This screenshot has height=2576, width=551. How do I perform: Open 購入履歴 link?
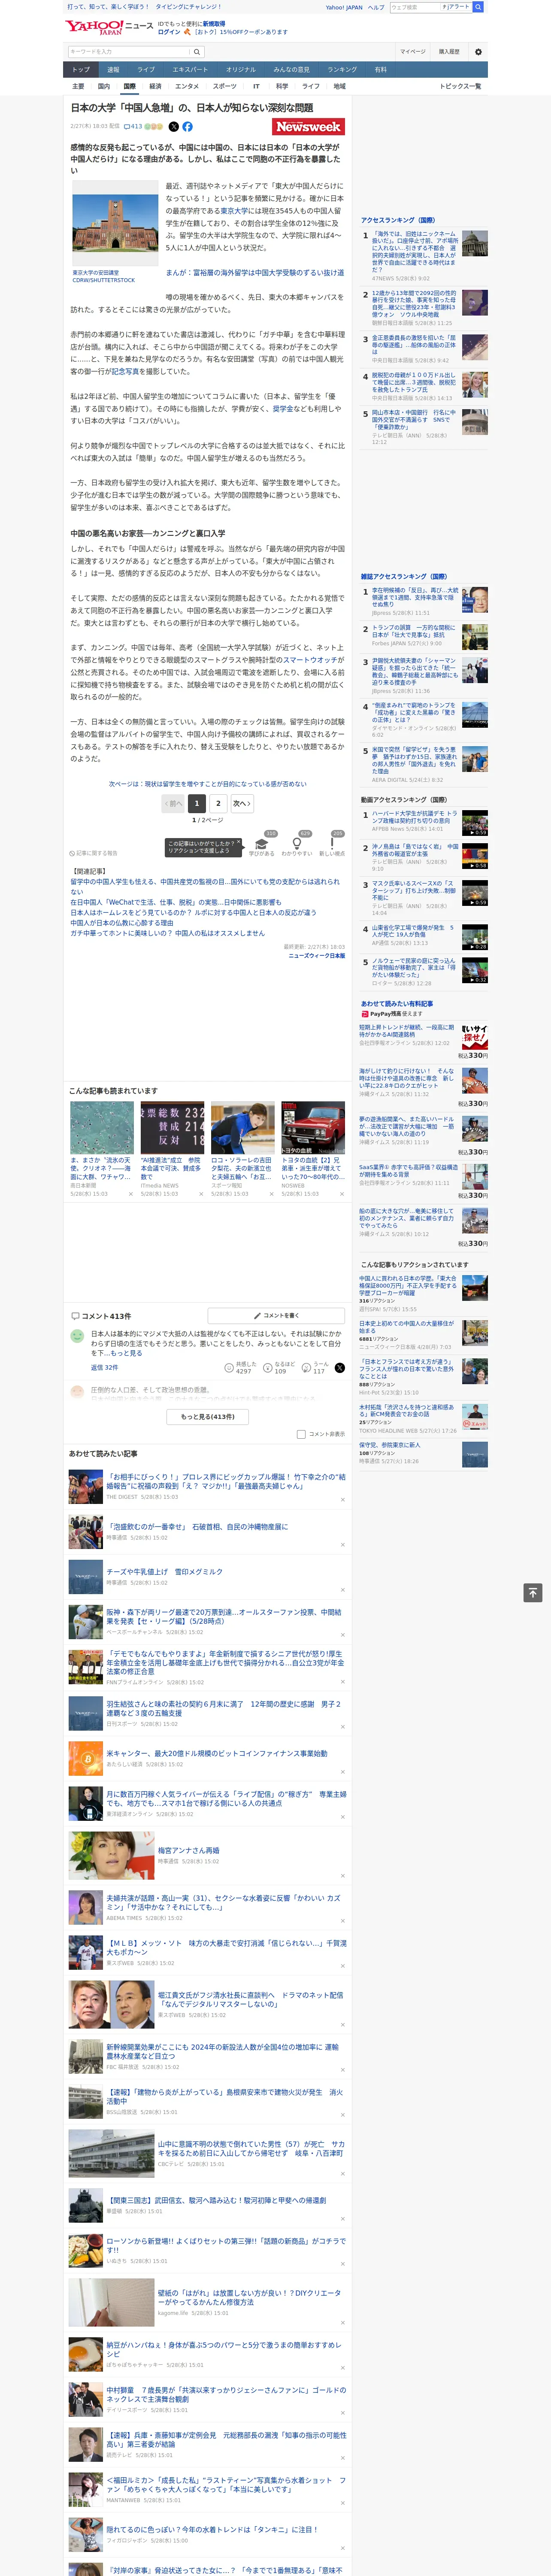(x=449, y=51)
